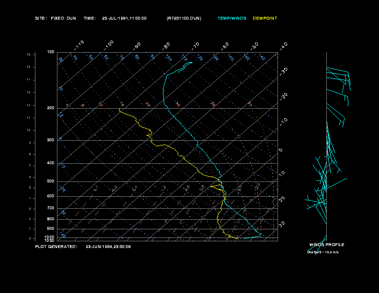Click the 1000 pressure level label
Viewport: 379px width, 293px height.
50,237
